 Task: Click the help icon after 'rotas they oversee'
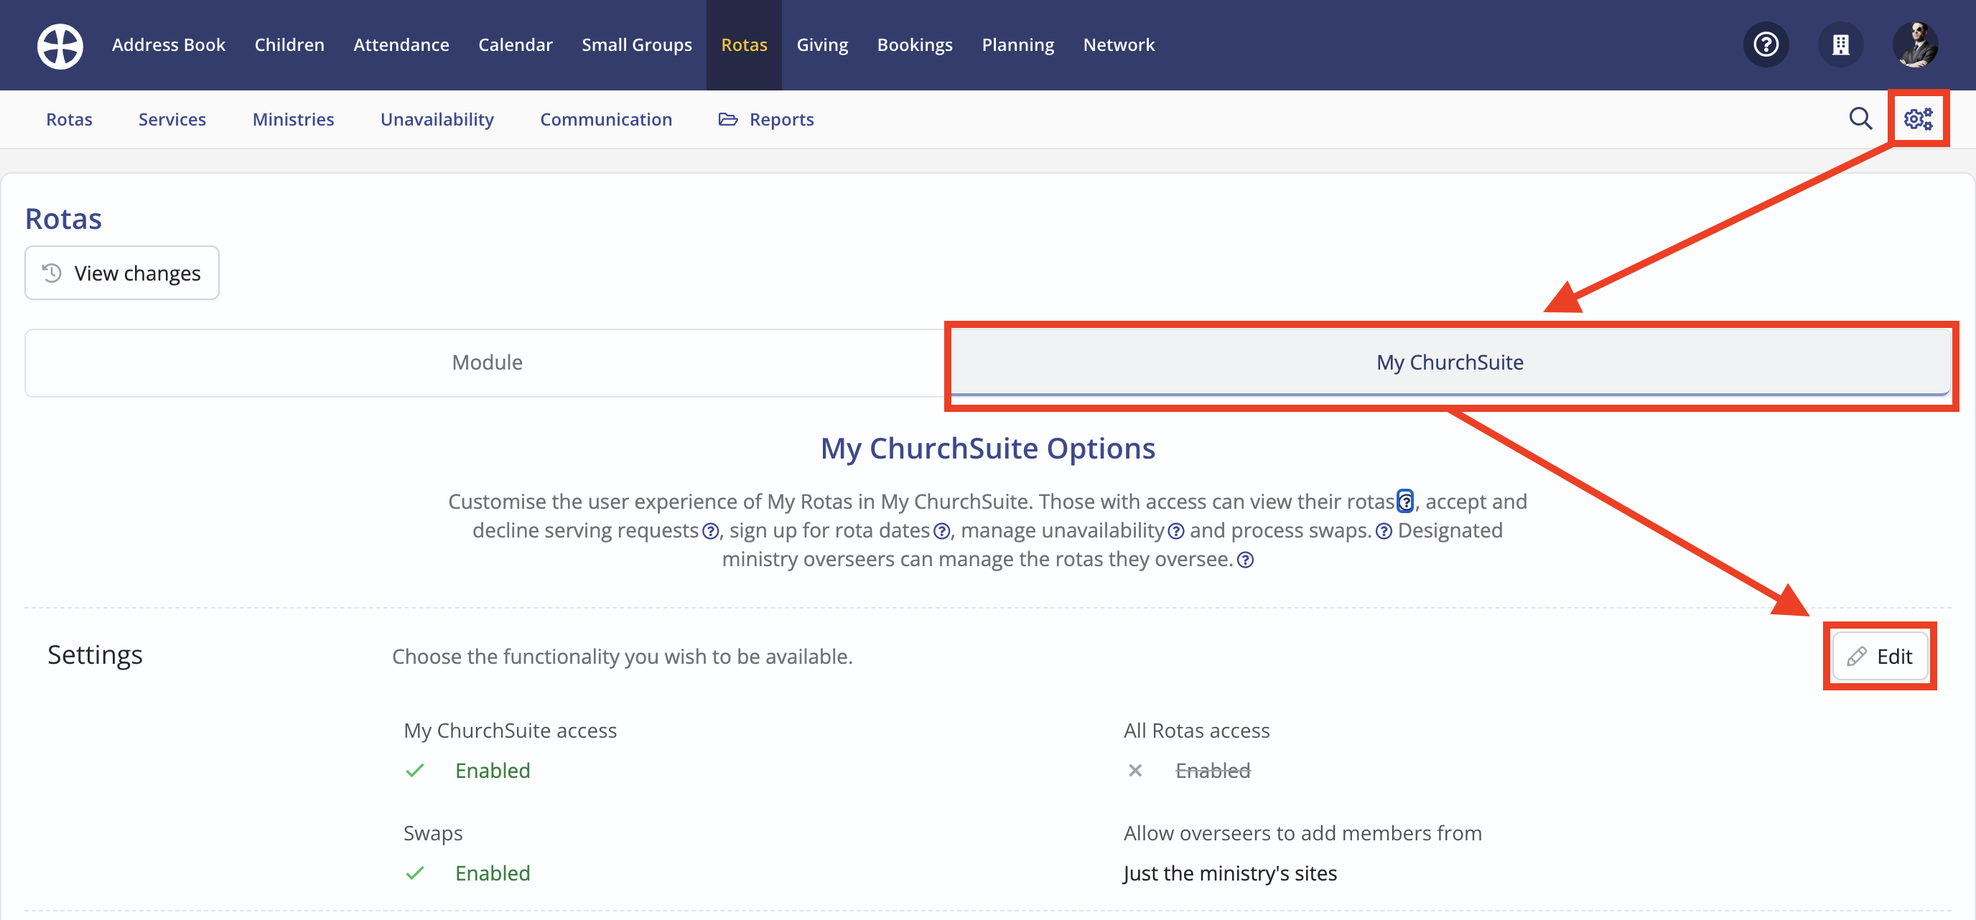click(1246, 560)
